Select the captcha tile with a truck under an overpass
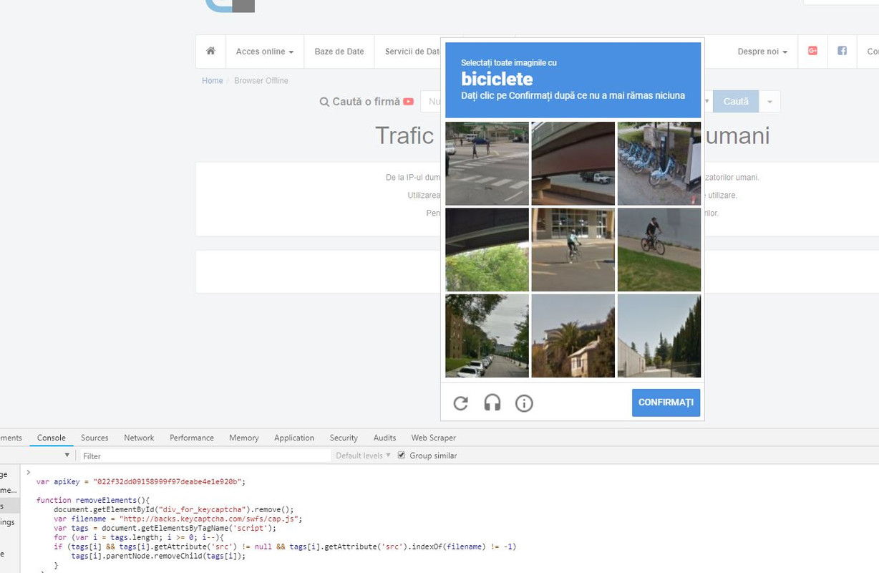 click(x=573, y=163)
